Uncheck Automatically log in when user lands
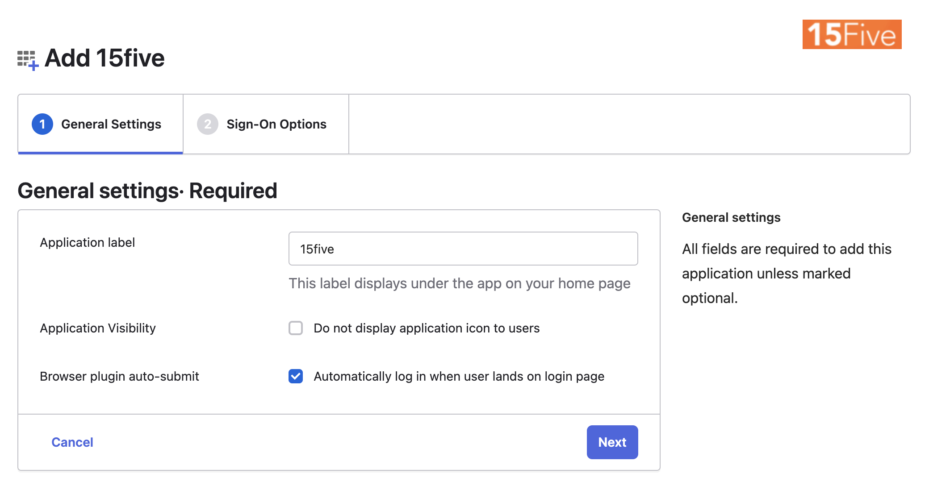This screenshot has height=490, width=929. pyautogui.click(x=296, y=376)
